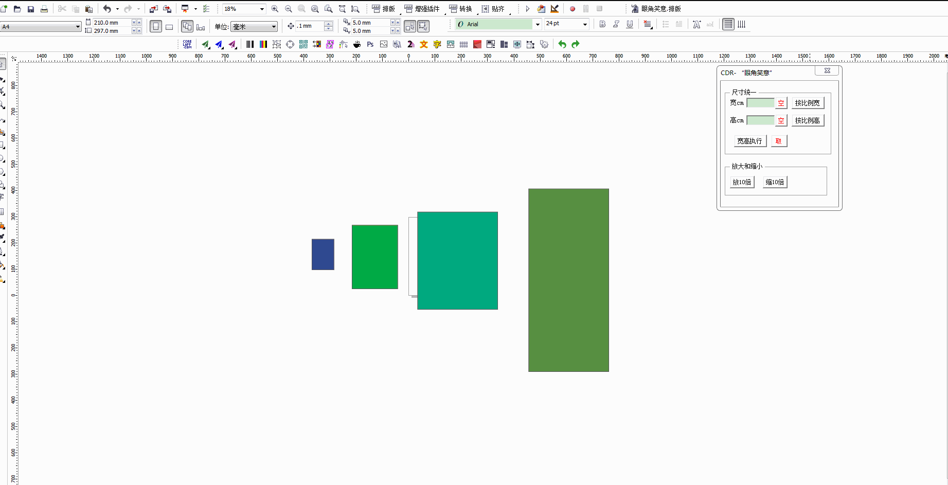Open the 增强插件 toolbar menu

422,9
